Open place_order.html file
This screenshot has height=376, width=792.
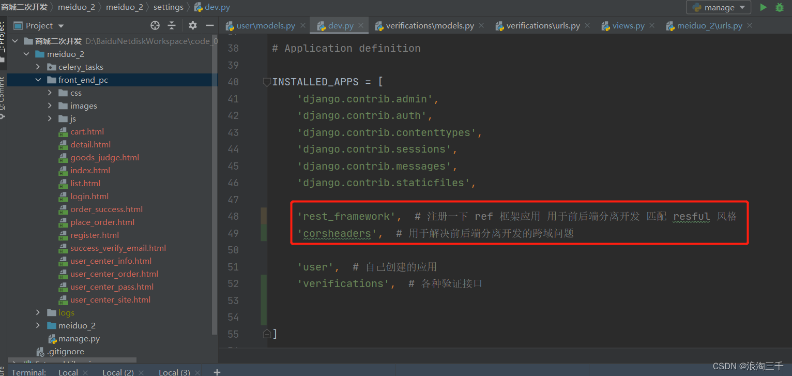pyautogui.click(x=102, y=222)
